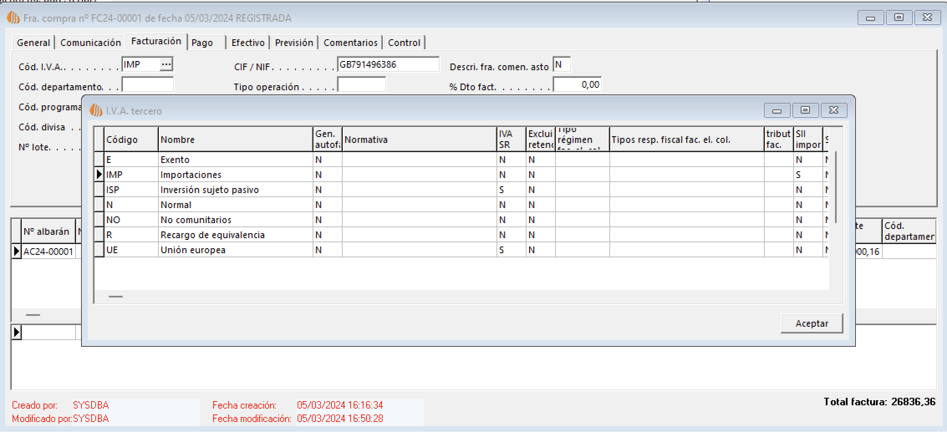This screenshot has width=947, height=432.
Task: Go to the Pago tab
Action: tap(202, 43)
